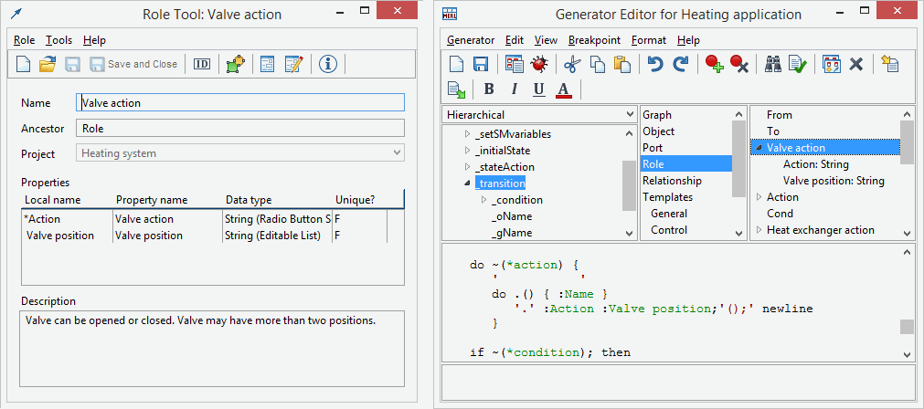
Task: Open a role with the folder icon
Action: (x=48, y=64)
